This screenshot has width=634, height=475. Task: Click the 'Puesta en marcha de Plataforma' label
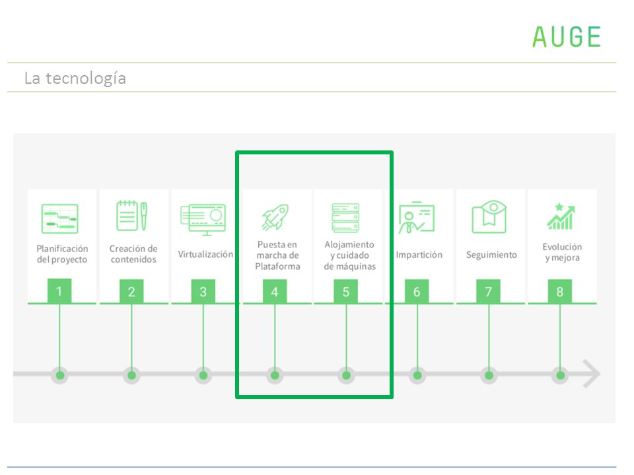click(x=277, y=255)
